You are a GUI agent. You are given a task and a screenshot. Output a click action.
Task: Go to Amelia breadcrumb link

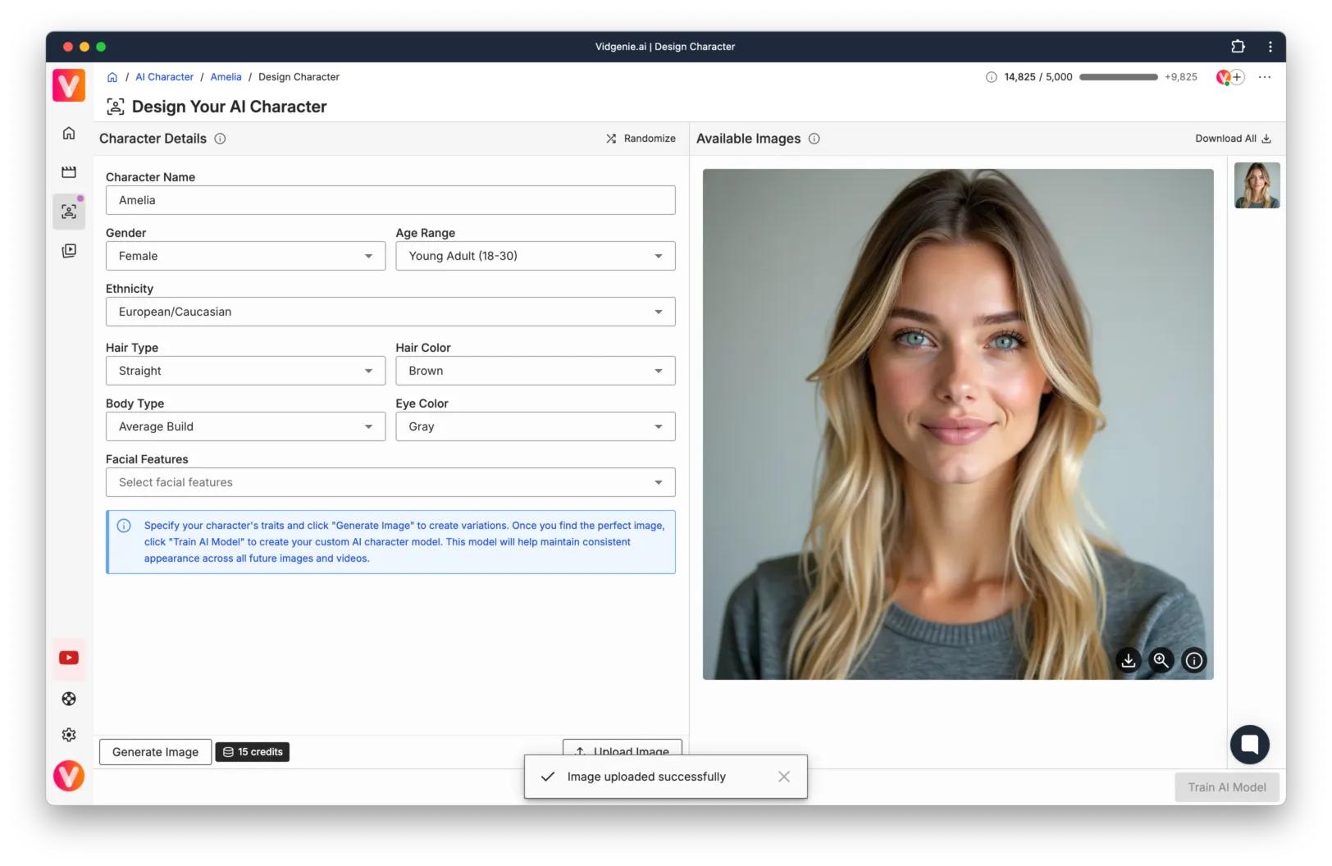click(x=226, y=77)
